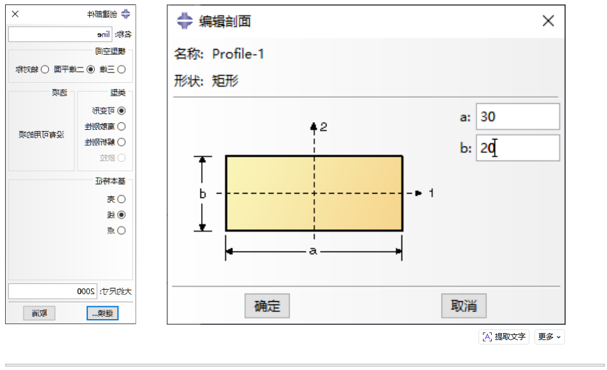Select the 轴对称 modeling space radio button
Image resolution: width=607 pixels, height=370 pixels.
(x=45, y=69)
